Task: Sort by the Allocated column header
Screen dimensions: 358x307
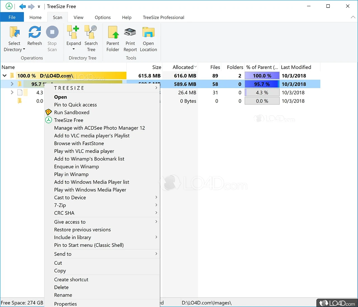Action: [183, 67]
